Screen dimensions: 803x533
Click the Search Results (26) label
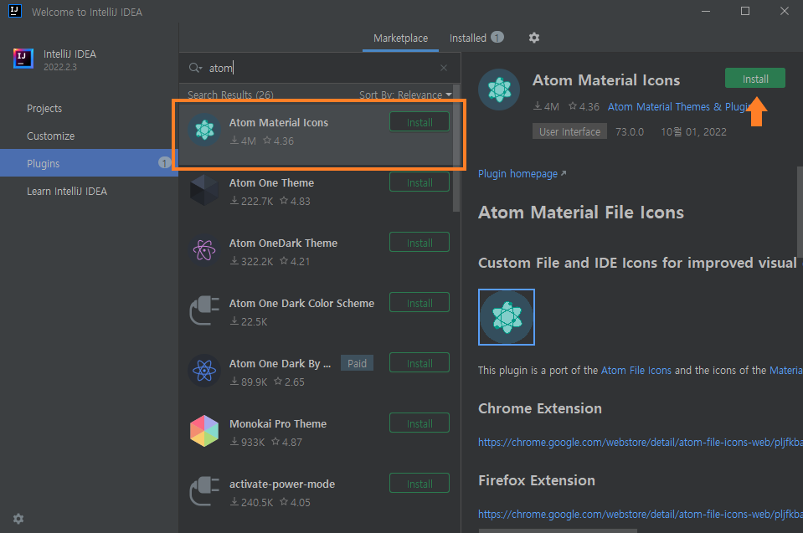pyautogui.click(x=230, y=95)
